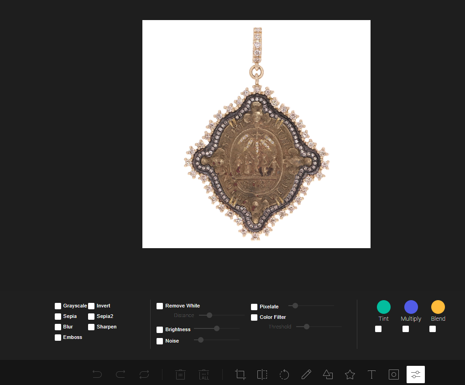The image size is (465, 385).
Task: Click the active Filter sliders icon
Action: coord(416,375)
